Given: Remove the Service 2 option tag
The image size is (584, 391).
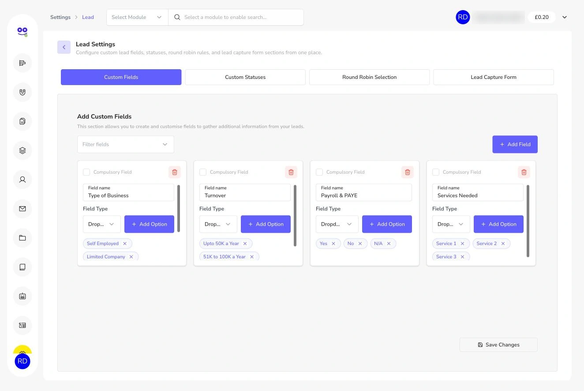Looking at the screenshot, I should [503, 243].
